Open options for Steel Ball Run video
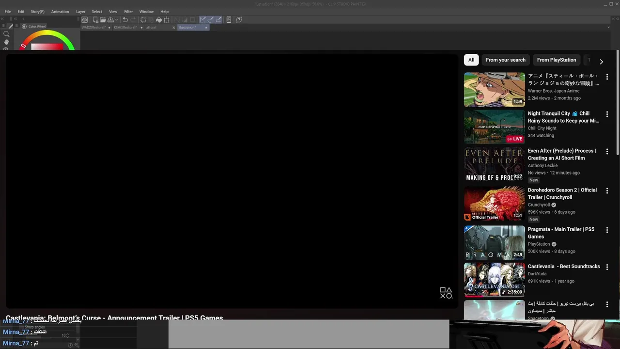Image resolution: width=620 pixels, height=349 pixels. (x=607, y=77)
